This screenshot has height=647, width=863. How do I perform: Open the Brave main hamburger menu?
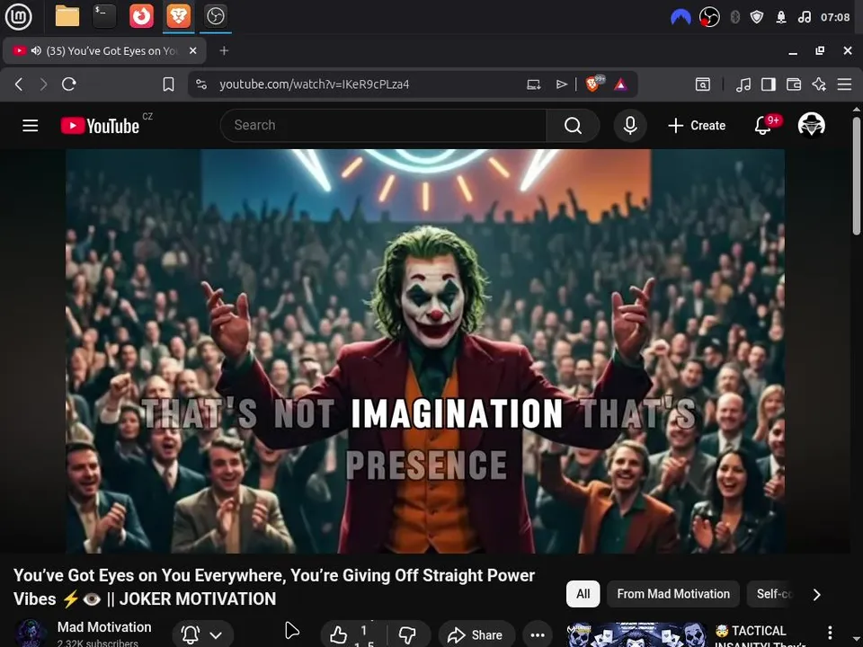[x=844, y=84]
